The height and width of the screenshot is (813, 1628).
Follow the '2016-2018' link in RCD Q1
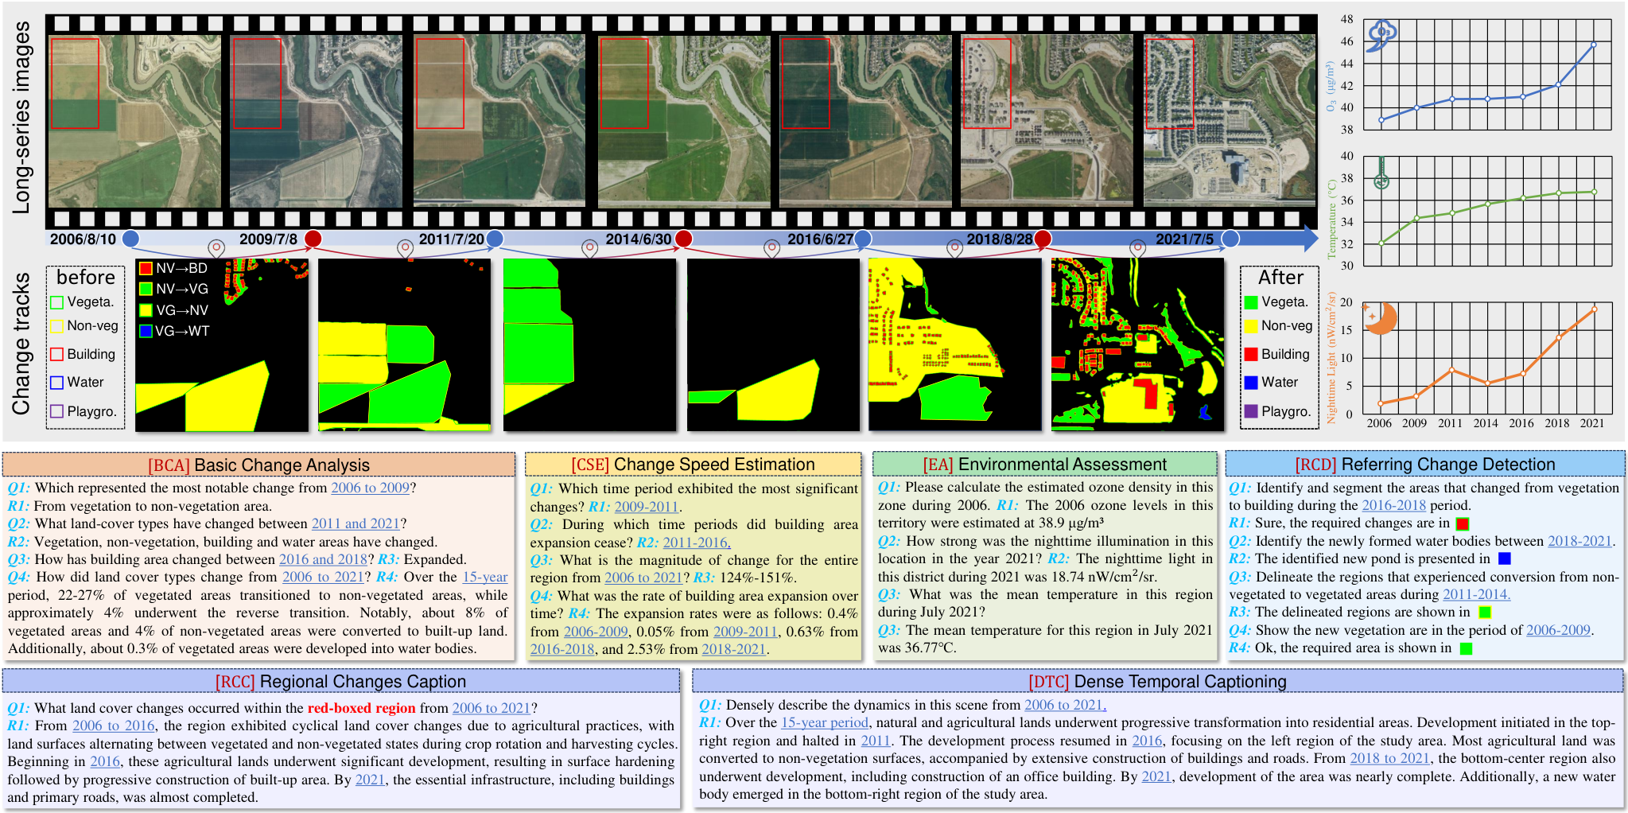coord(1394,506)
